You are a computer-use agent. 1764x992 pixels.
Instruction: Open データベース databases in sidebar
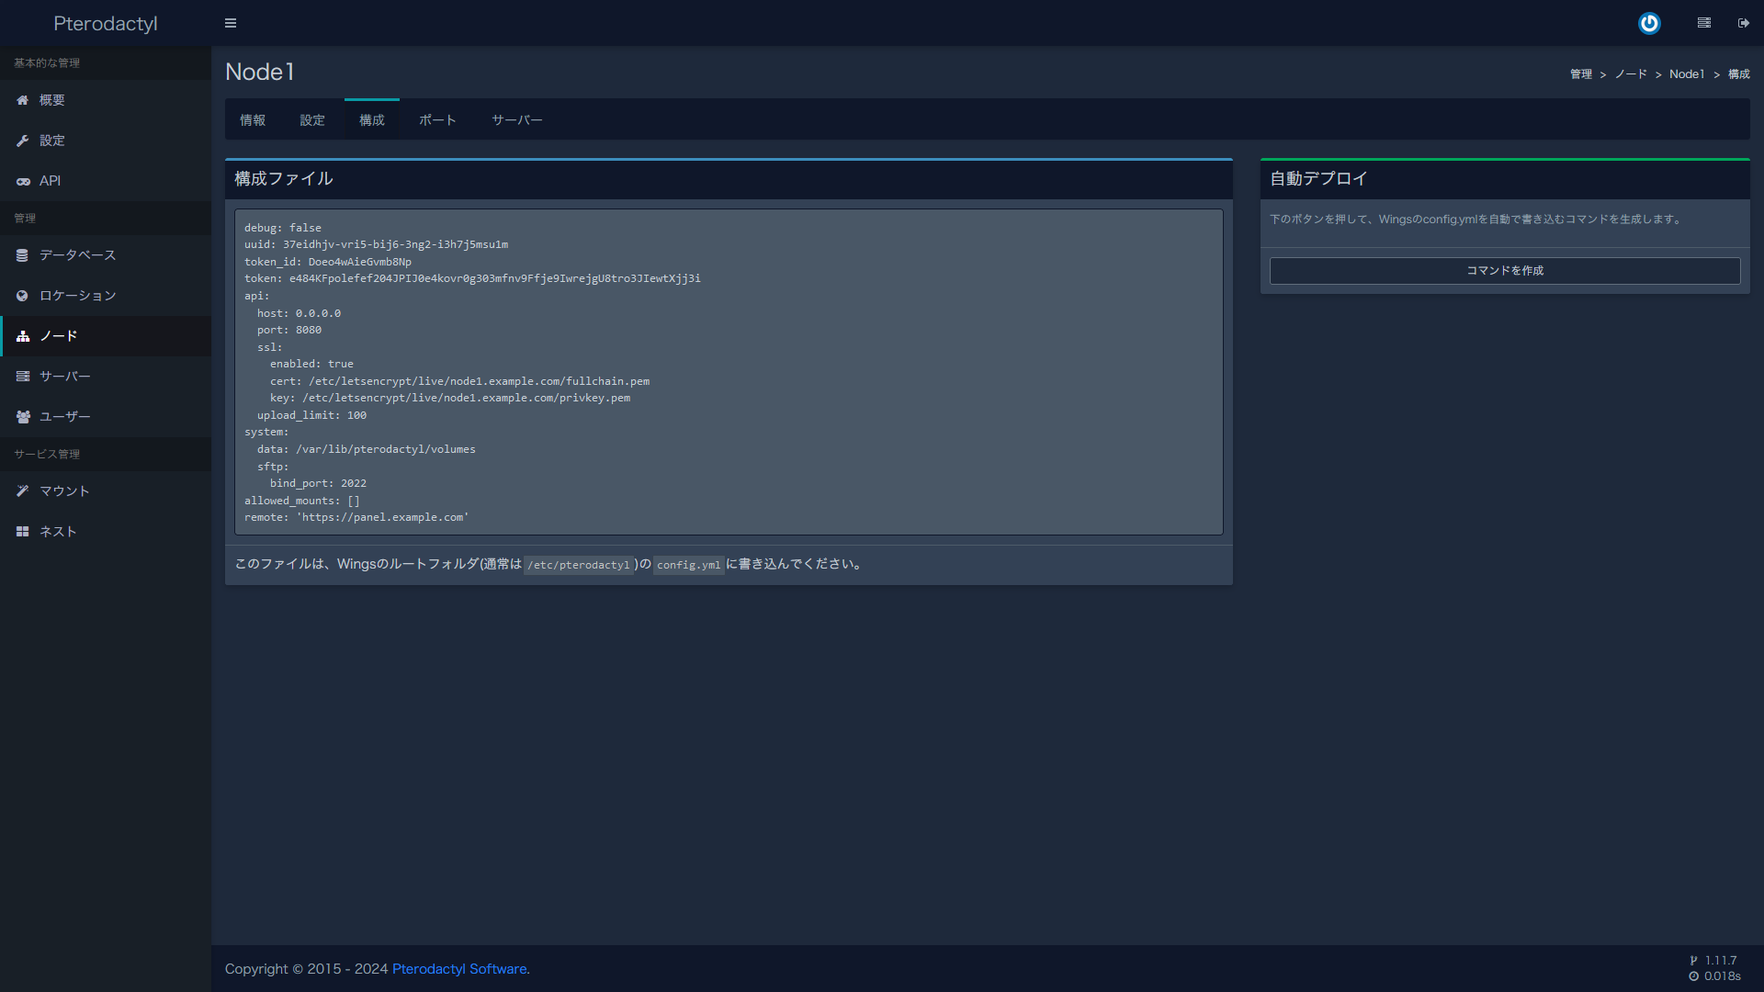click(x=77, y=255)
